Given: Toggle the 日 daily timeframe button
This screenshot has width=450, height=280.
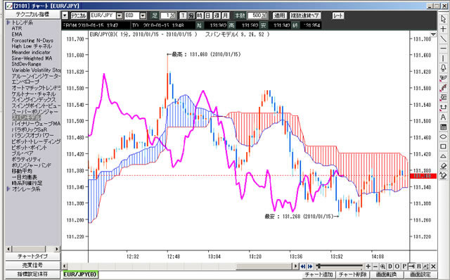Looking at the screenshot, I should pyautogui.click(x=208, y=15).
